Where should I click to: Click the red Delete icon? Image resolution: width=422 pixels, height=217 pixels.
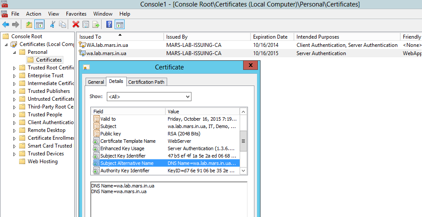click(x=76, y=25)
